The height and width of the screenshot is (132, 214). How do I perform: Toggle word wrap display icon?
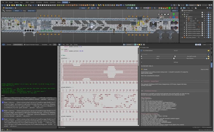coord(198,45)
